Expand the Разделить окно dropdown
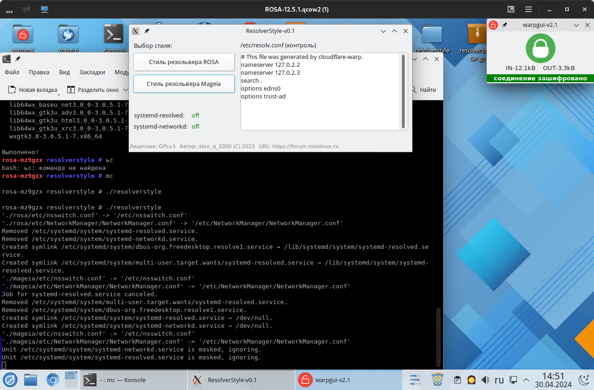 pyautogui.click(x=126, y=90)
